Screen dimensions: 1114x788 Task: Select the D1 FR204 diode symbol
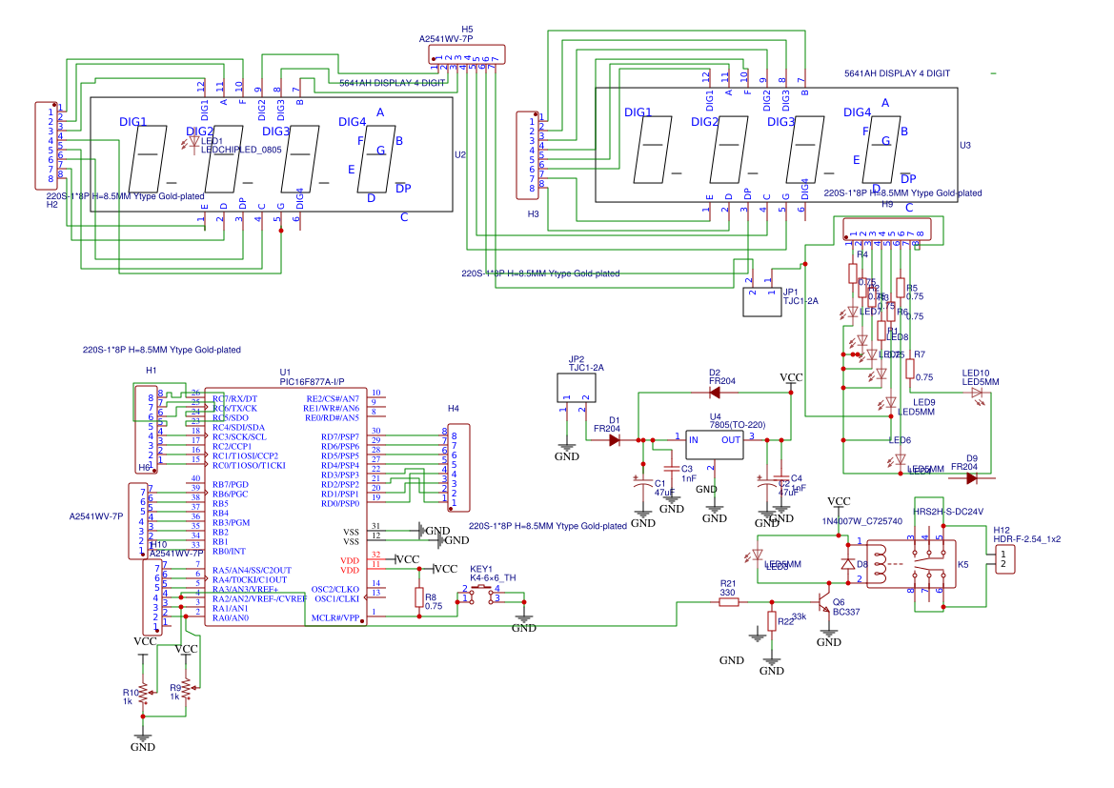tap(615, 440)
